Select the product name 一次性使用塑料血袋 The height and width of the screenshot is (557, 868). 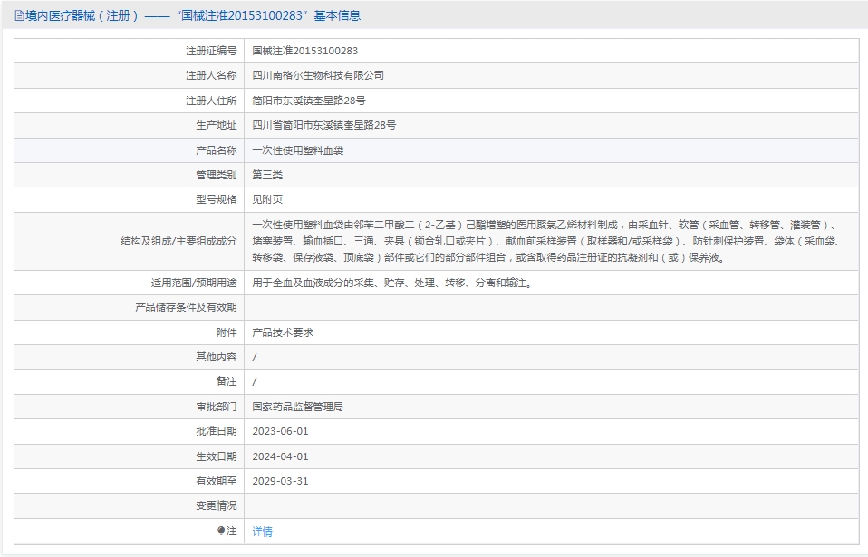pos(298,150)
